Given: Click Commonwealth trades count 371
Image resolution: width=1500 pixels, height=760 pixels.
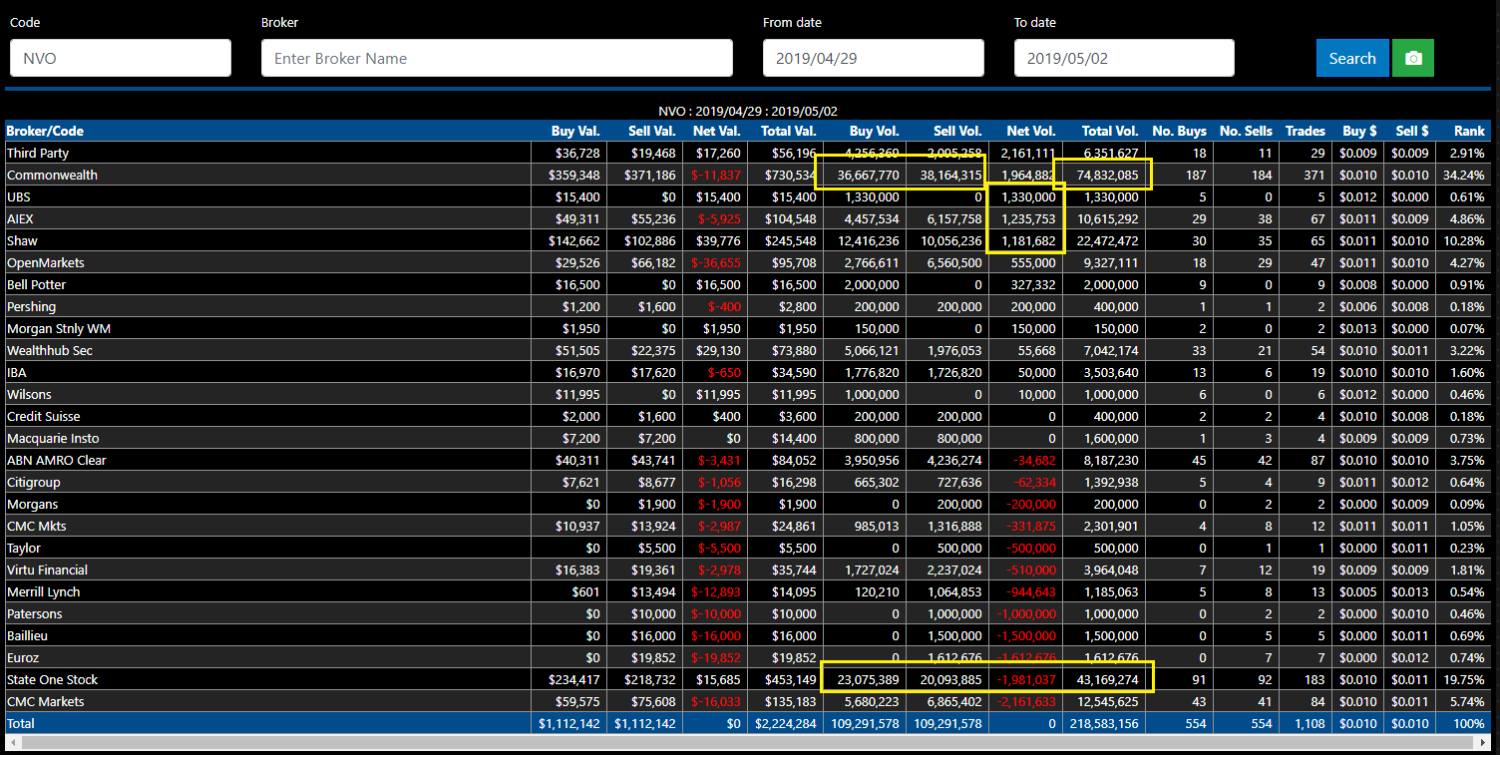Looking at the screenshot, I should (x=1314, y=175).
